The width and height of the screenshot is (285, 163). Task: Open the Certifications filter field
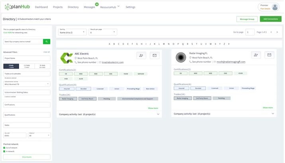click(27, 105)
